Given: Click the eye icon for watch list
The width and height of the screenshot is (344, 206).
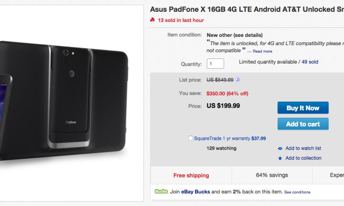Looking at the screenshot, I should (280, 148).
